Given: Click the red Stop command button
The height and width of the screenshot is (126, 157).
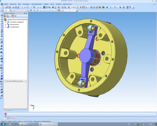Looking at the screenshot, I should point(5,114).
